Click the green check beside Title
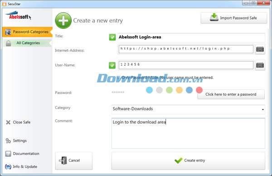Image resolution: width=272 pixels, height=176 pixels. 112,37
